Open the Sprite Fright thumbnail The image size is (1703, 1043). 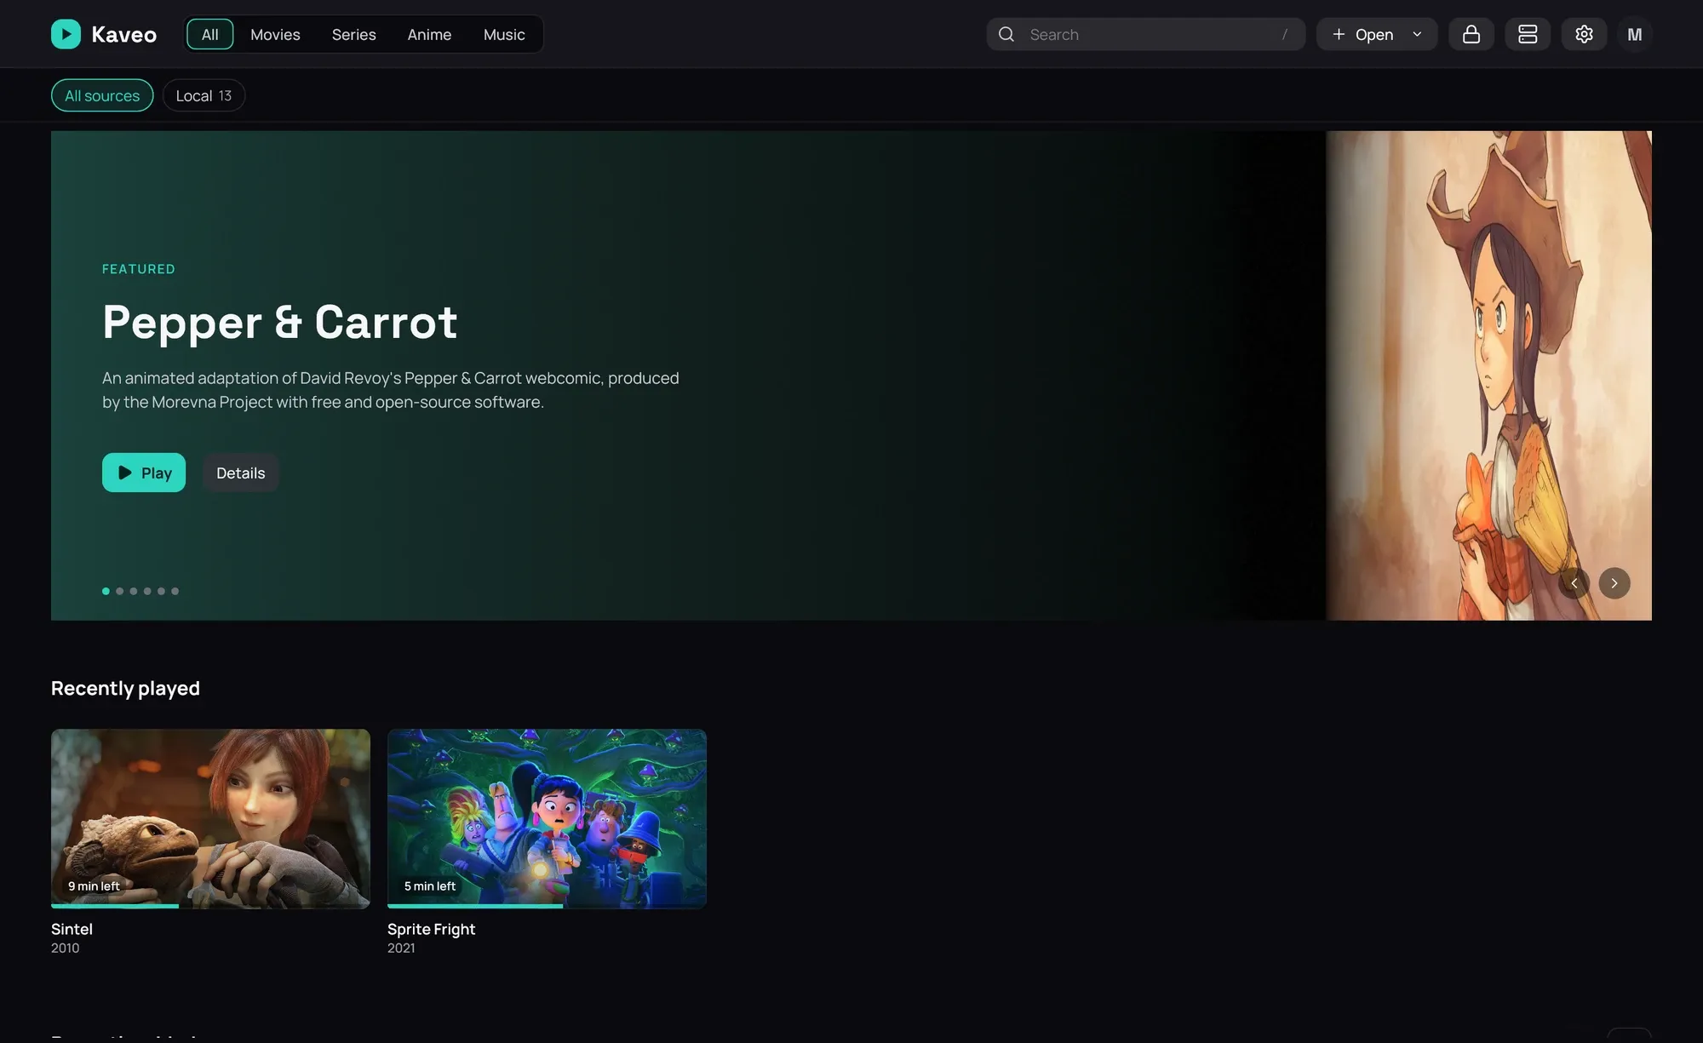click(x=547, y=818)
